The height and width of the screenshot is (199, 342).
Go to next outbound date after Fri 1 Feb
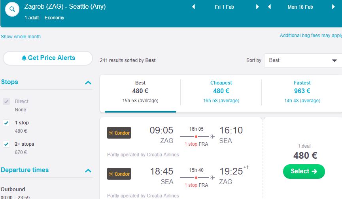click(x=257, y=7)
